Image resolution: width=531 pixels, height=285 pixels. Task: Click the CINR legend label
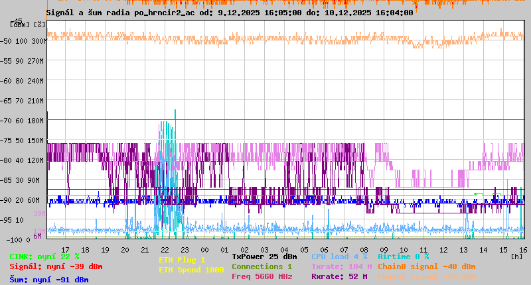click(44, 256)
